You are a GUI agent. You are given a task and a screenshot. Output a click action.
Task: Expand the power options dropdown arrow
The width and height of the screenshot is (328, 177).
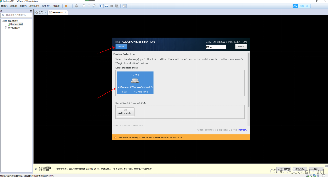(x=70, y=6)
